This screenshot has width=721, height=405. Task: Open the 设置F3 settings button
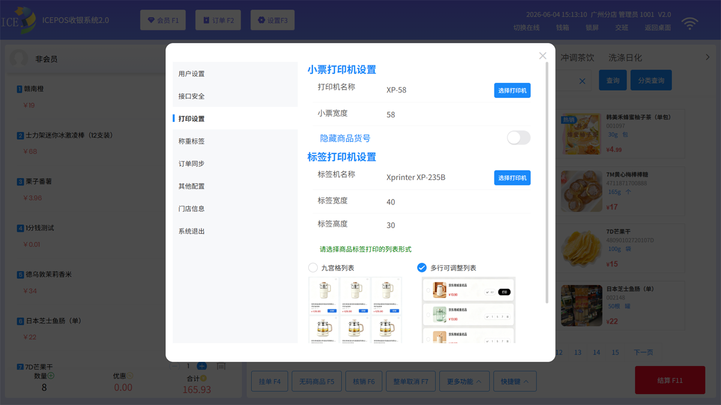click(273, 20)
